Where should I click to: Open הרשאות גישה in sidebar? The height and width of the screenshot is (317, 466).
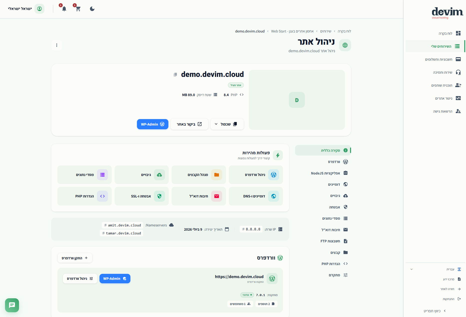click(435, 111)
